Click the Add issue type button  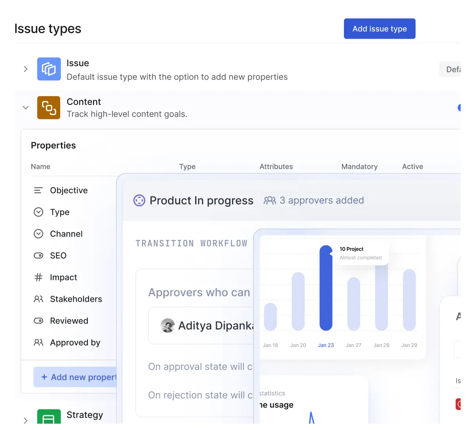click(380, 29)
